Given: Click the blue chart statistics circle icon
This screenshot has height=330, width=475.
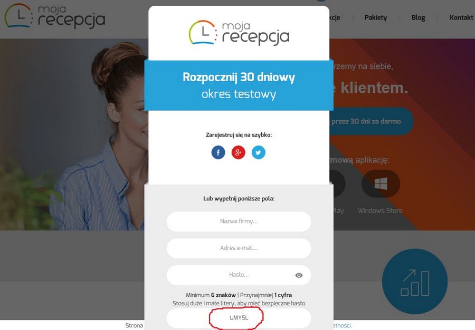Looking at the screenshot, I should pyautogui.click(x=415, y=282).
